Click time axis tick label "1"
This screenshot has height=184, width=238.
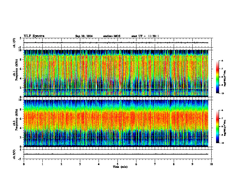[x=43, y=164]
